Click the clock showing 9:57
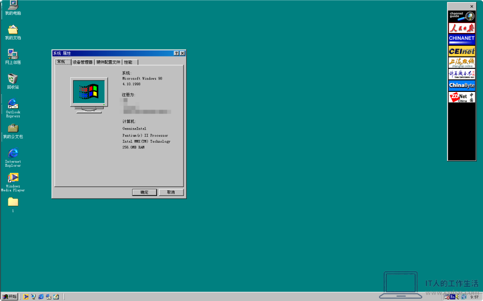The image size is (483, 301). click(475, 297)
